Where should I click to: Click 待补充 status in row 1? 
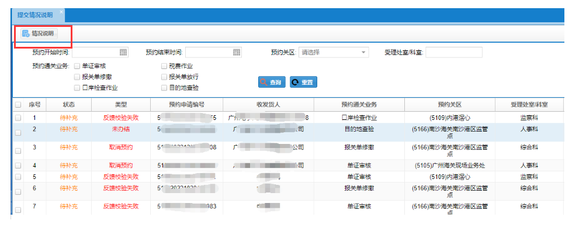point(69,118)
